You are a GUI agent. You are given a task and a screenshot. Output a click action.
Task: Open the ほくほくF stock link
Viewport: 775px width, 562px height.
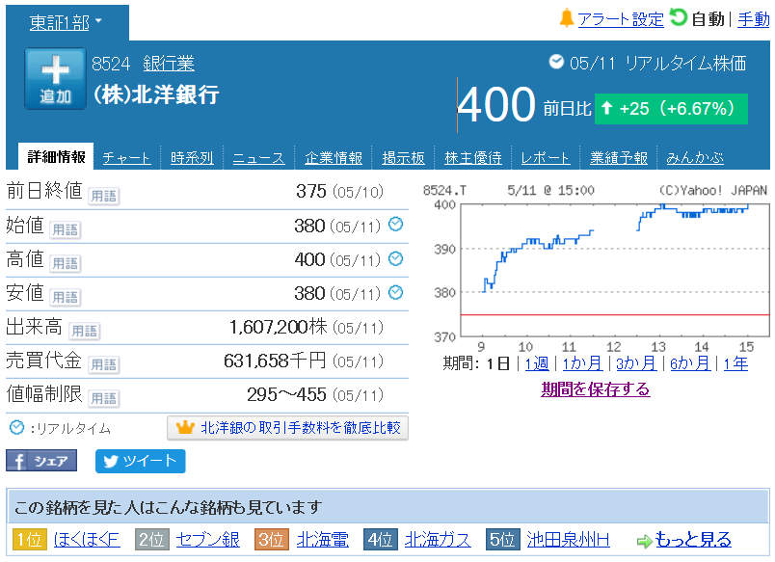tap(87, 539)
